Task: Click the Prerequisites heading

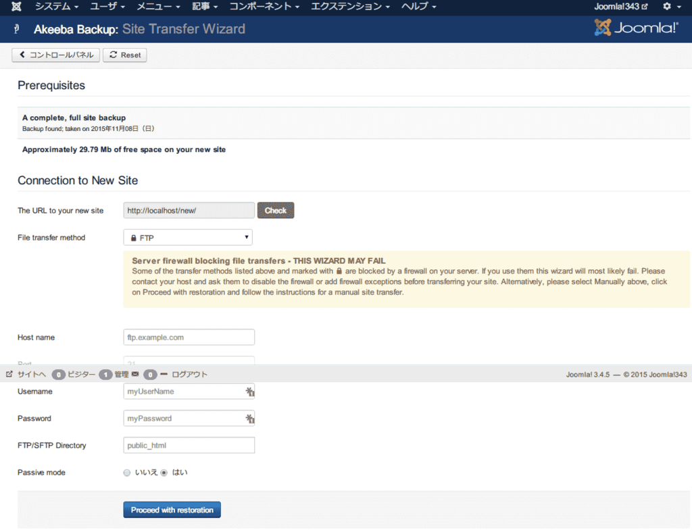Action: point(51,85)
